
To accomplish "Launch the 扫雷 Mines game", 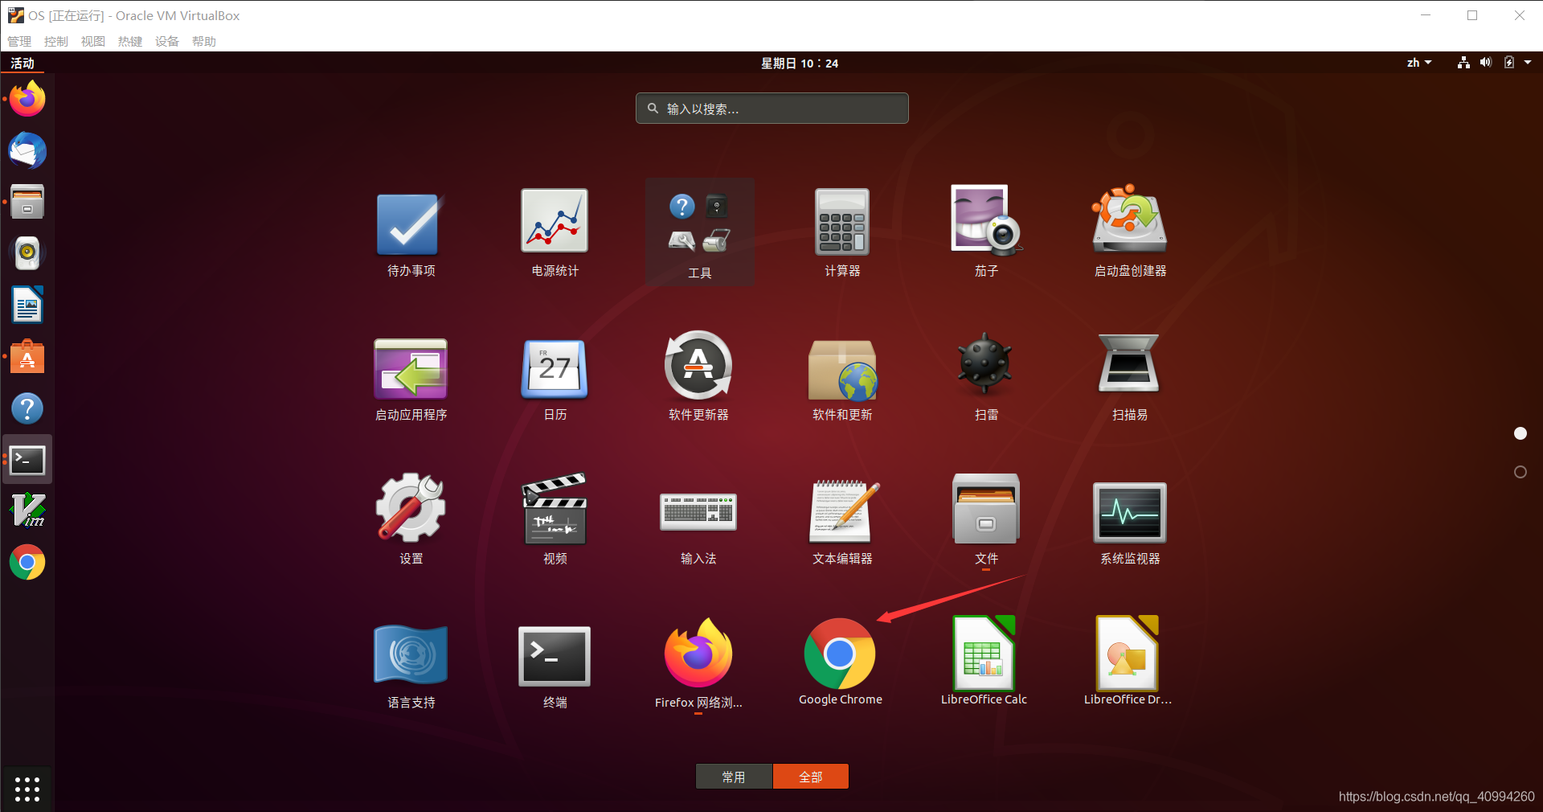I will point(986,376).
